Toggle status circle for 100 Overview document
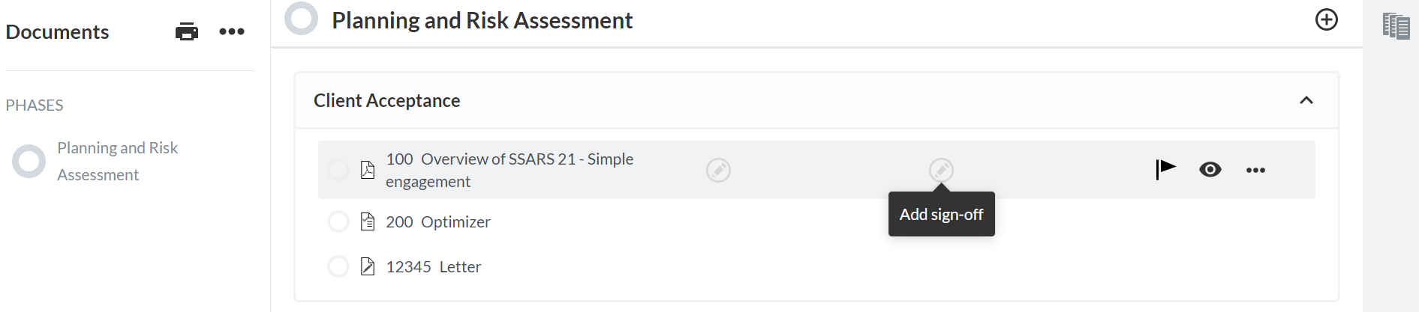The image size is (1419, 312). click(338, 170)
